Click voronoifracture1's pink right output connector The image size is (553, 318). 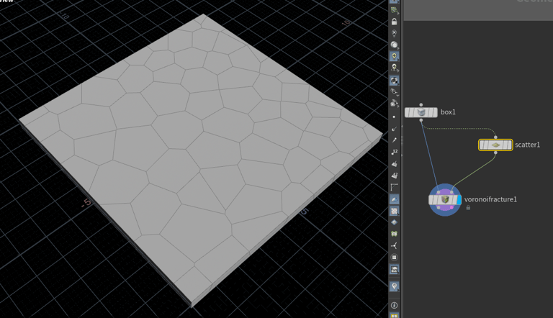tap(451, 208)
